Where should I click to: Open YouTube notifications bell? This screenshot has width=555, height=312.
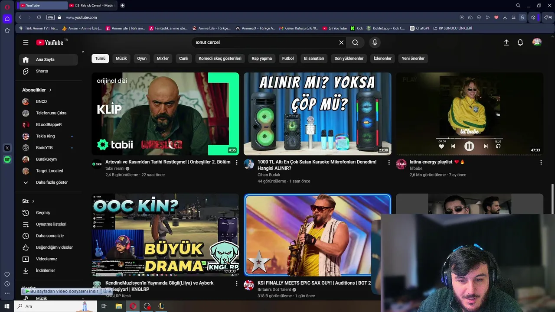click(520, 42)
